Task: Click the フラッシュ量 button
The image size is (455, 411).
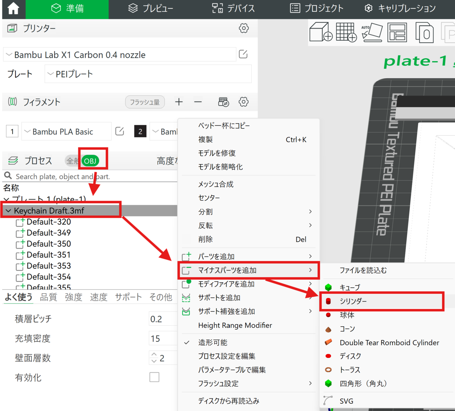Action: [145, 102]
